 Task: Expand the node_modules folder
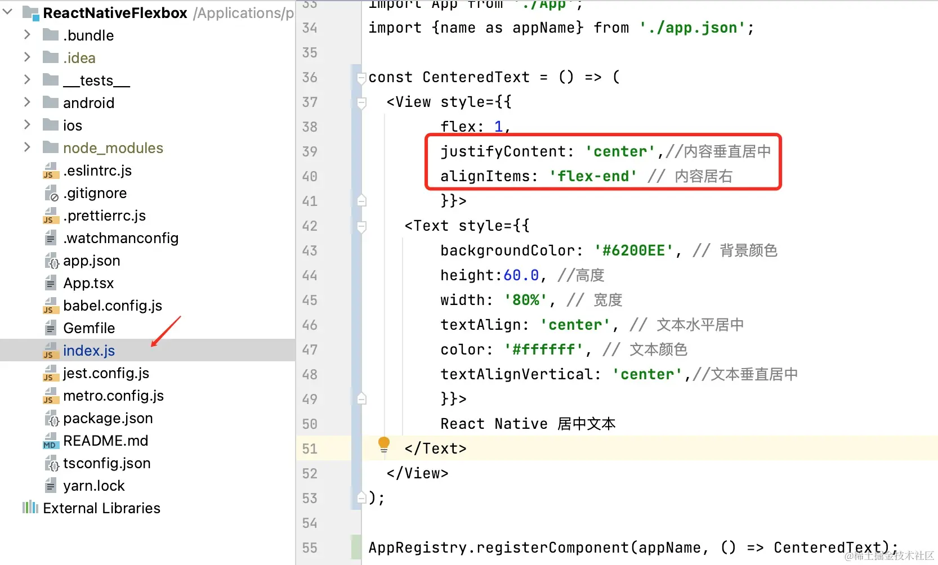pos(27,147)
